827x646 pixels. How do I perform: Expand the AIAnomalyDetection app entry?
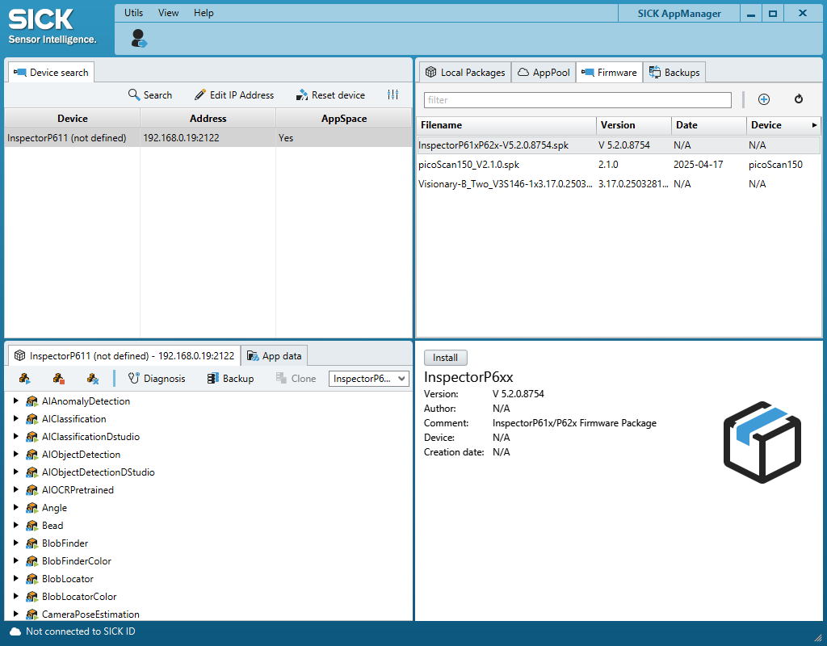tap(15, 401)
